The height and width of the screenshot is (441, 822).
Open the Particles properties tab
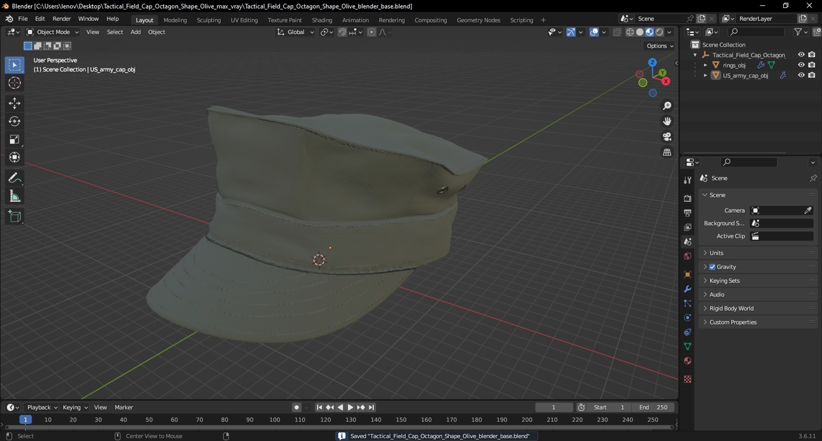point(688,303)
